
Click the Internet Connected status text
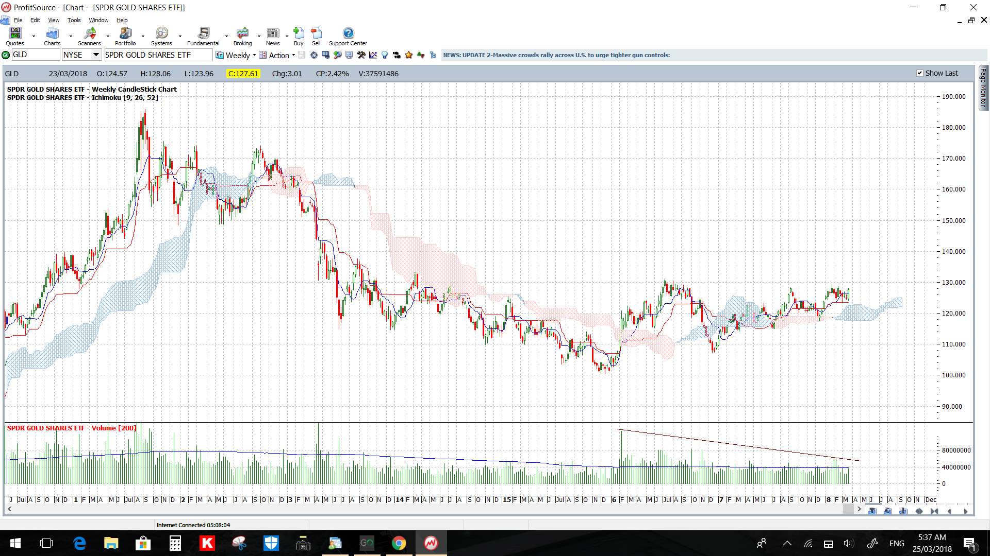pyautogui.click(x=193, y=525)
